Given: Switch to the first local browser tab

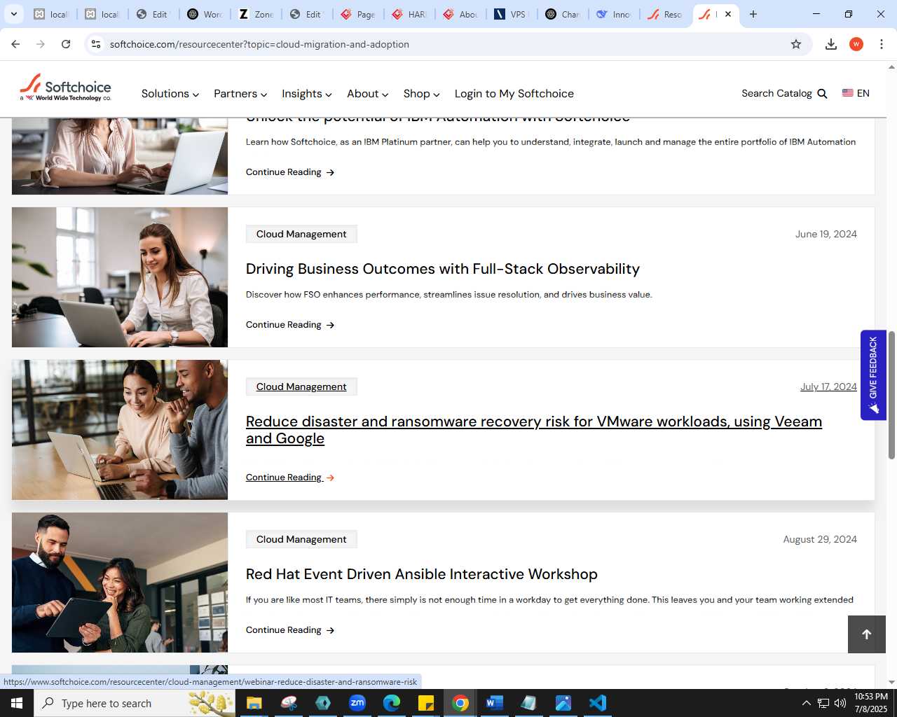Looking at the screenshot, I should point(52,14).
